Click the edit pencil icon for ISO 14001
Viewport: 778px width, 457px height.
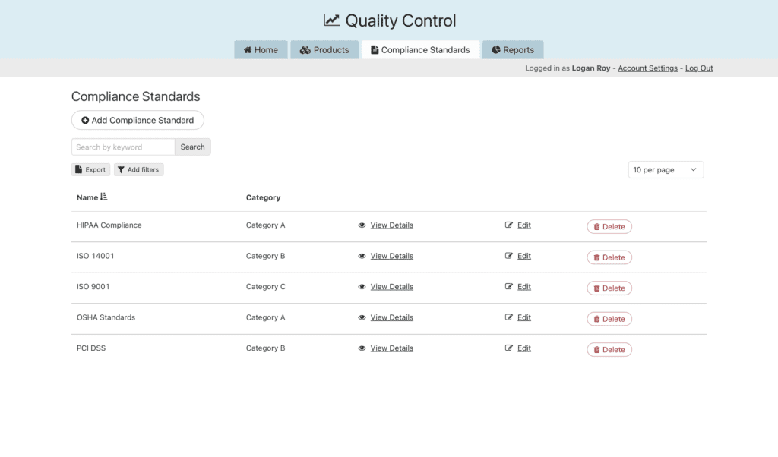click(509, 256)
